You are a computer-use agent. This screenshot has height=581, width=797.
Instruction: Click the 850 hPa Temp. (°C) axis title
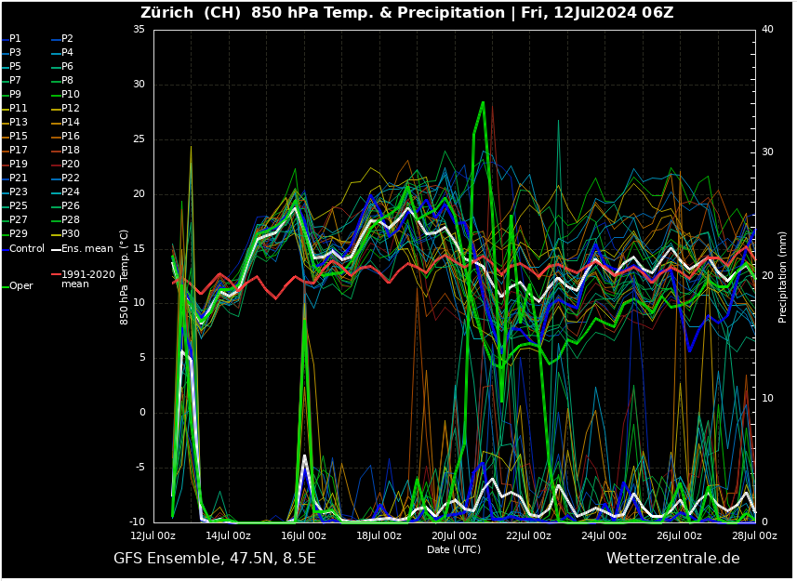coord(124,277)
